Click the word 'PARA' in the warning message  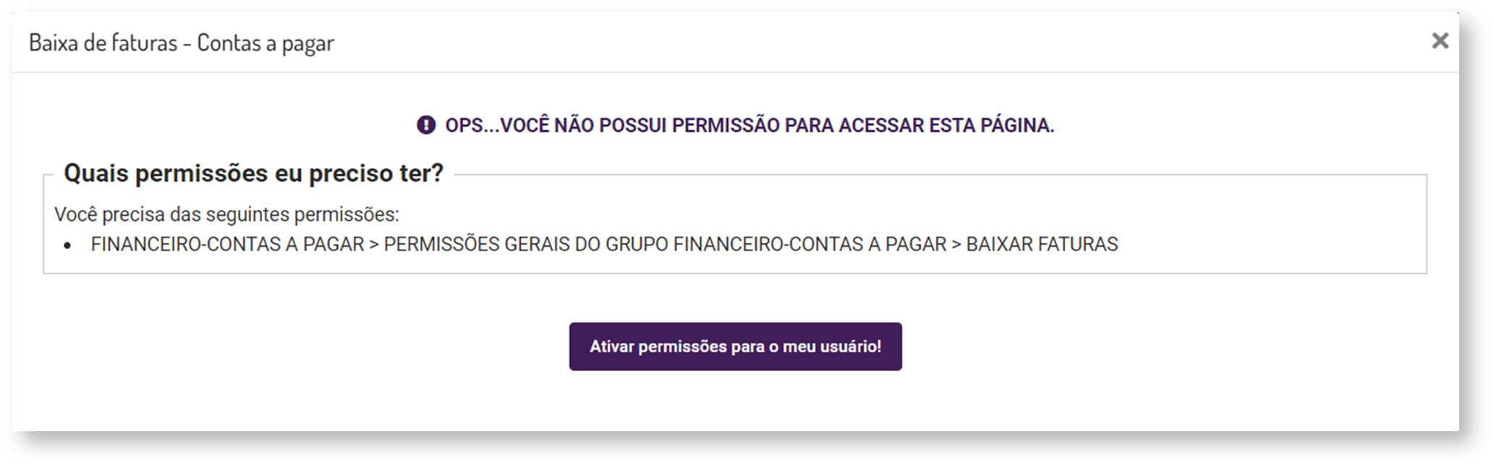tap(810, 125)
